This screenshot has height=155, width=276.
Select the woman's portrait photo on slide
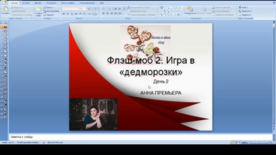pos(93,114)
